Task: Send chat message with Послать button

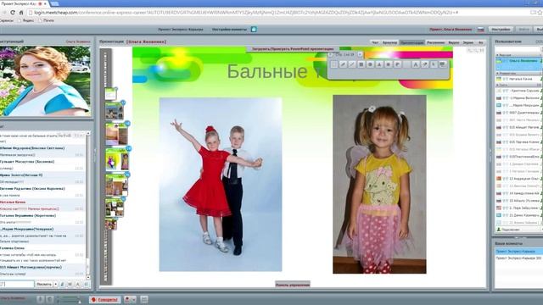Action: click(x=43, y=285)
